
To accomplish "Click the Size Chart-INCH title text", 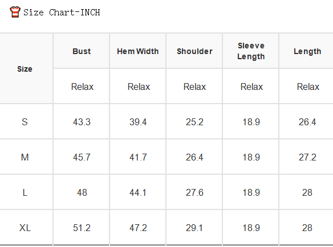I will (x=62, y=13).
